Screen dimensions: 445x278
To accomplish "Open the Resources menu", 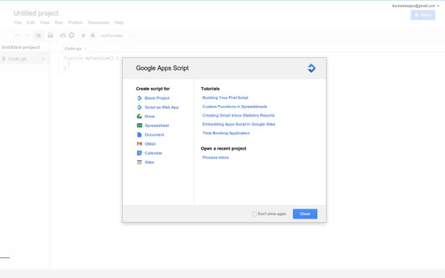I will tap(98, 23).
